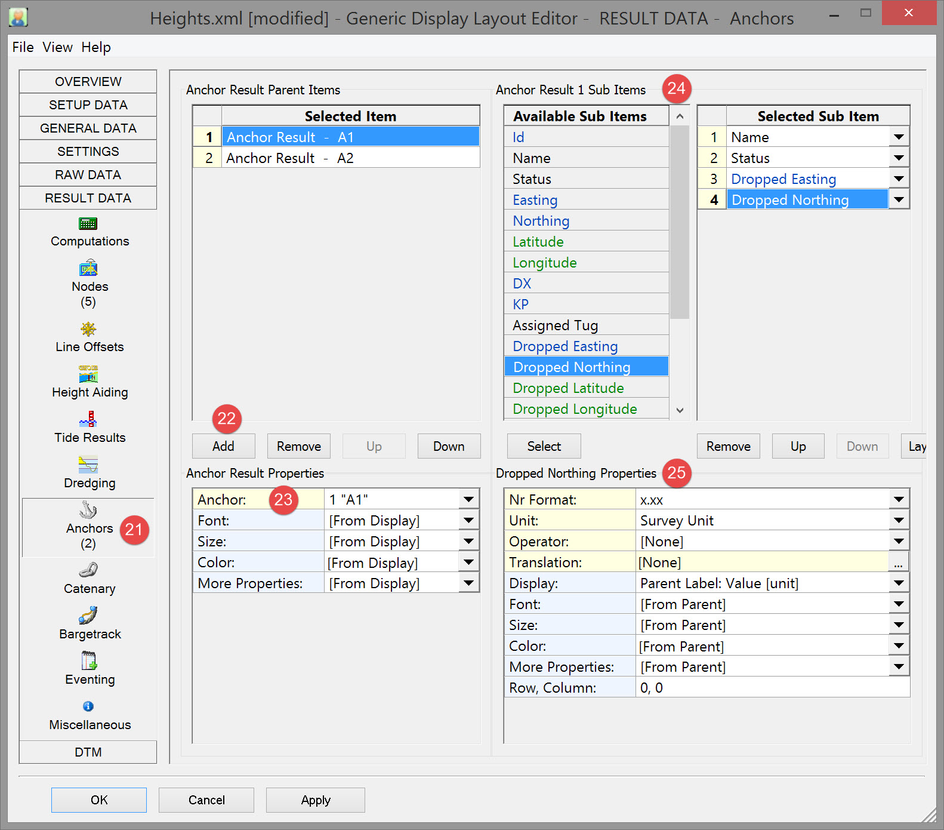Open the Catenary icon
Image resolution: width=944 pixels, height=830 pixels.
(88, 570)
